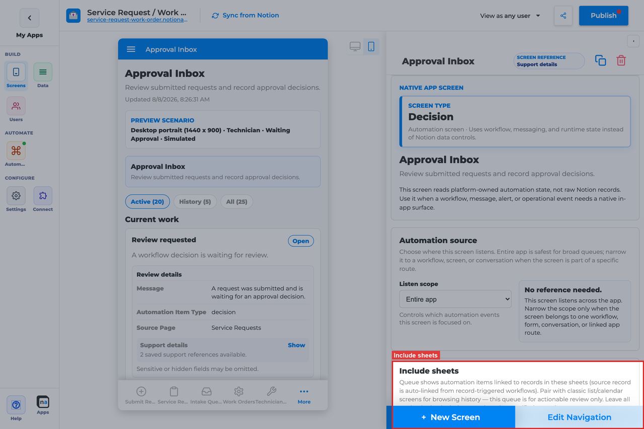Open the hamburger menu in preview

click(x=131, y=49)
